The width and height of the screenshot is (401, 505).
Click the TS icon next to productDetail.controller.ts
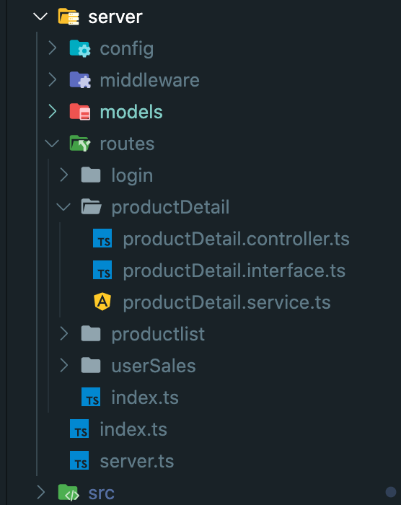click(102, 238)
